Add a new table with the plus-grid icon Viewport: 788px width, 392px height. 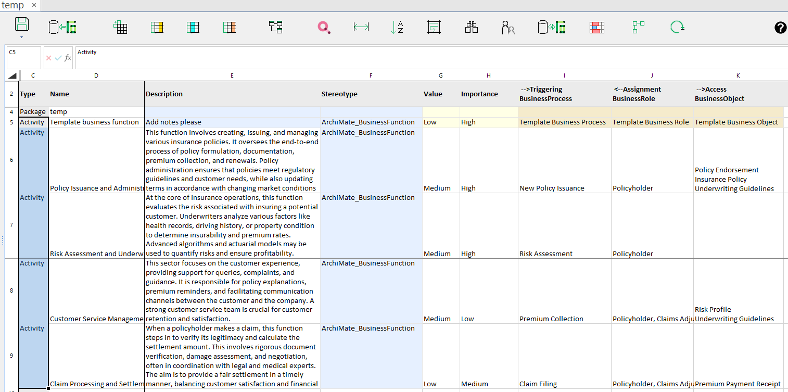point(120,27)
